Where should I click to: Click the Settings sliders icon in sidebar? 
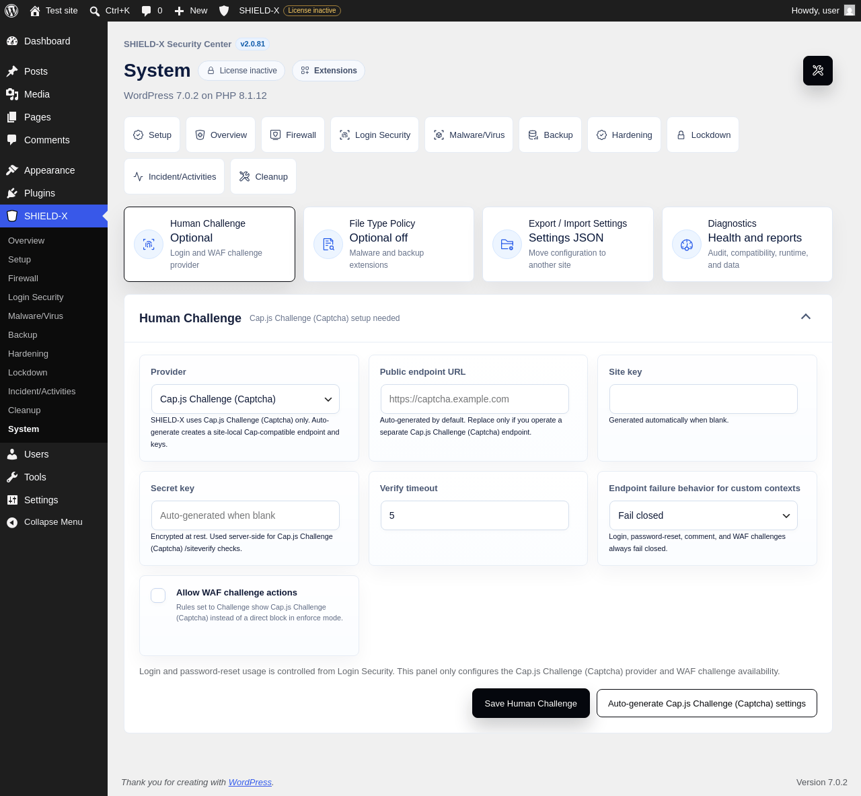point(12,500)
